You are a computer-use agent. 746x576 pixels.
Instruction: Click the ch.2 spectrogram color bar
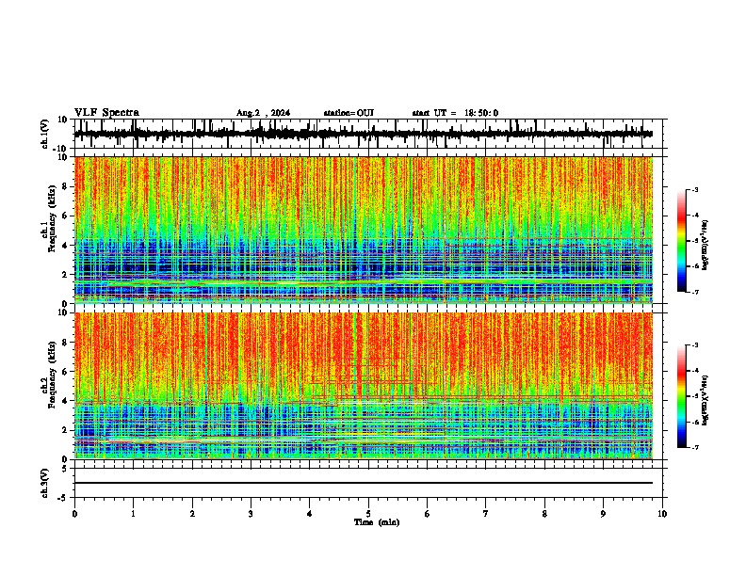click(682, 396)
